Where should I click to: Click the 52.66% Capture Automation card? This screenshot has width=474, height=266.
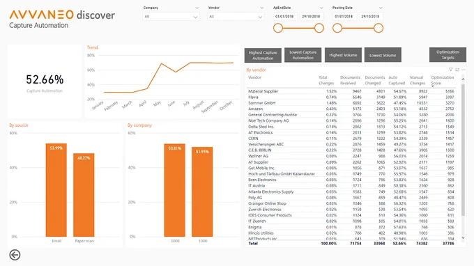(45, 81)
